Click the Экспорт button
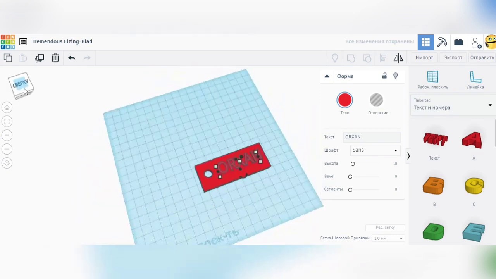 [x=453, y=57]
